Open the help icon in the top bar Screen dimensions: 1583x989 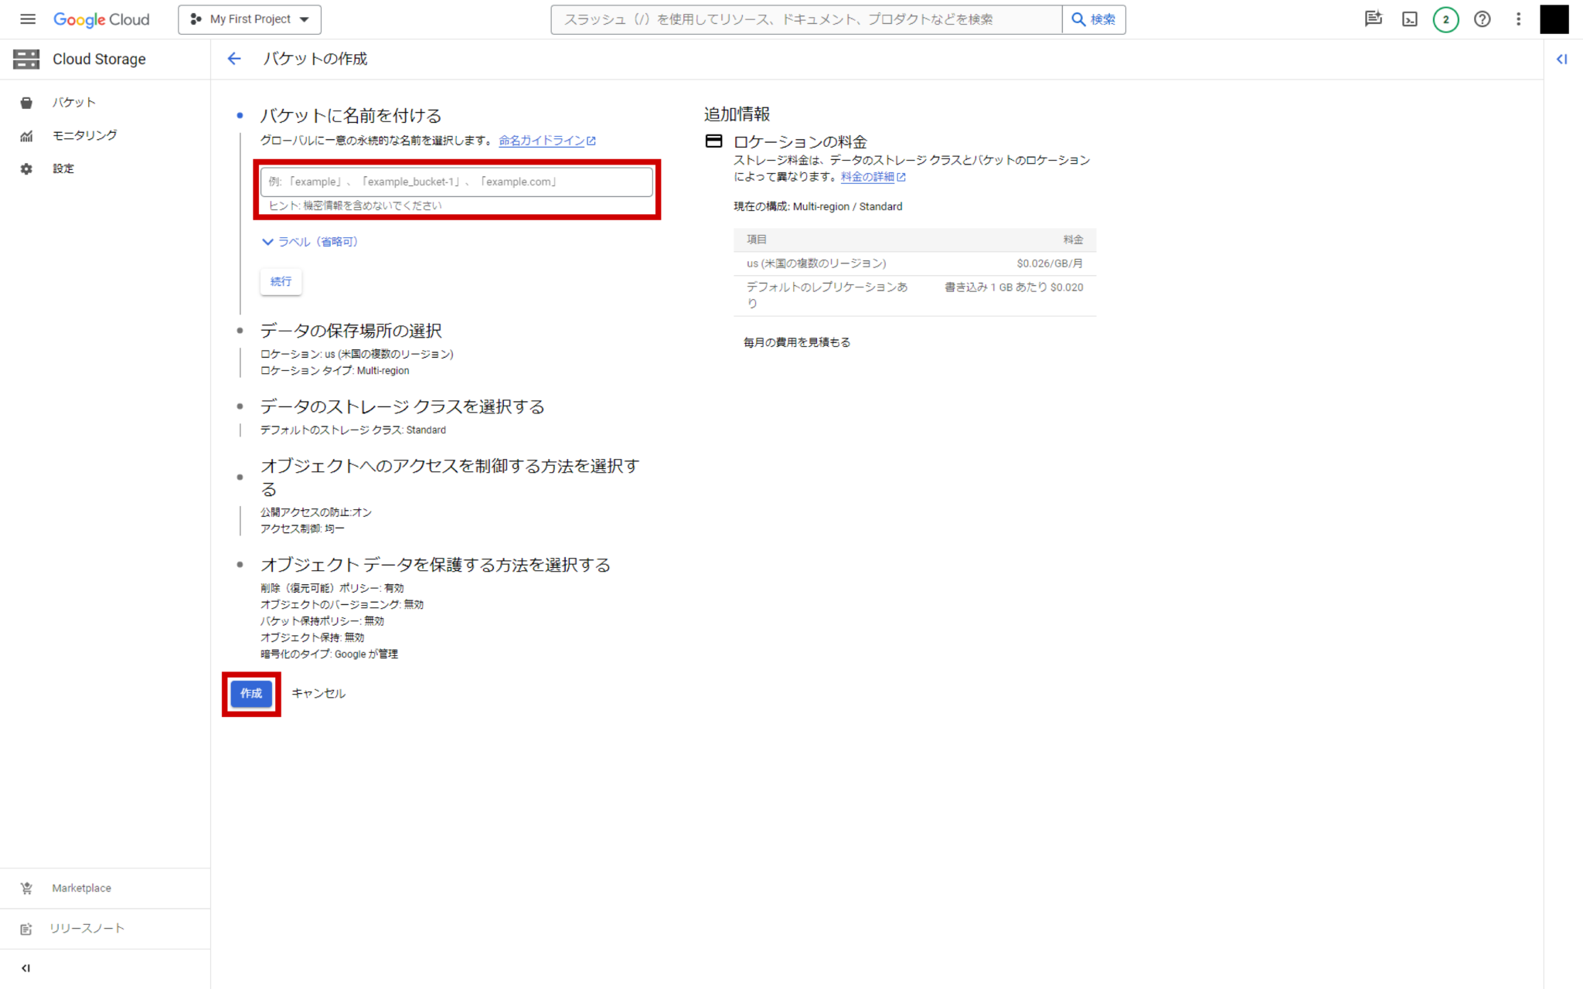1483,19
